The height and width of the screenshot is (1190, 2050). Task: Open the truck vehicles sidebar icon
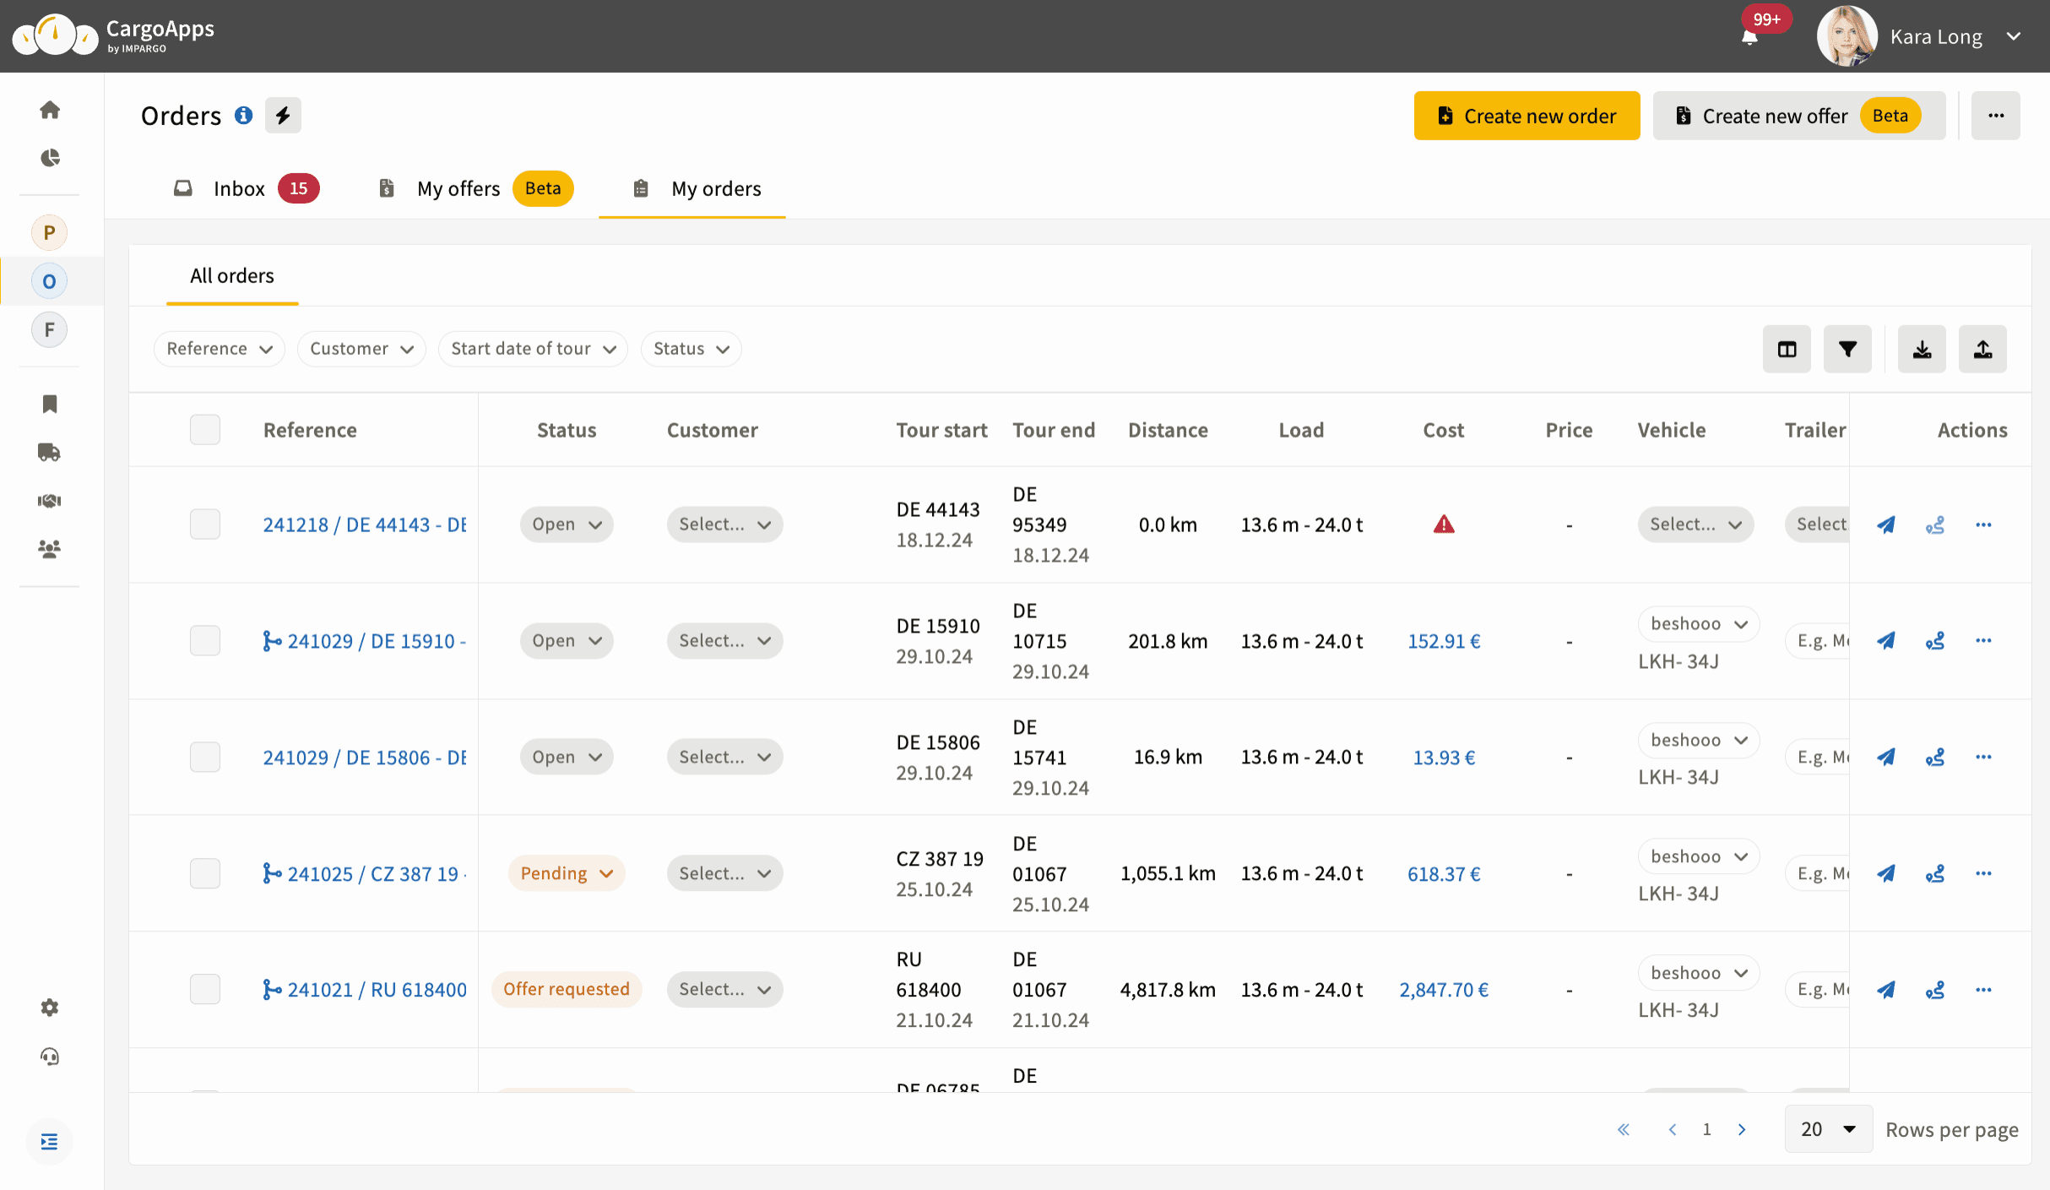[49, 453]
